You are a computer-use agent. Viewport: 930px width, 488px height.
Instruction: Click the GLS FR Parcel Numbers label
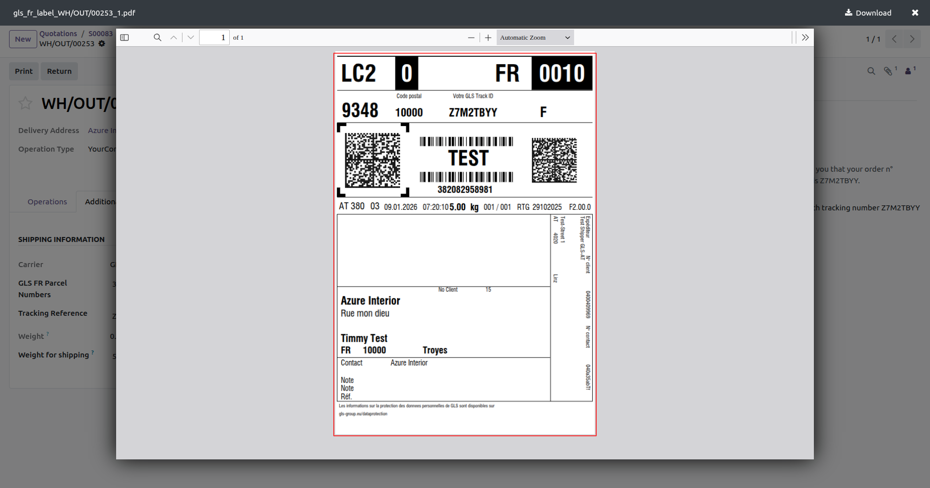point(43,289)
